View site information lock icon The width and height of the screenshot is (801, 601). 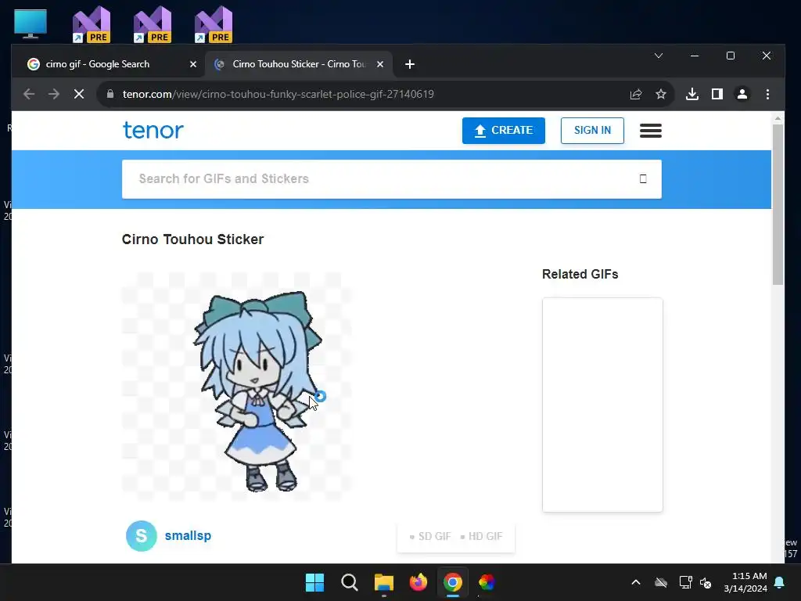pyautogui.click(x=110, y=94)
